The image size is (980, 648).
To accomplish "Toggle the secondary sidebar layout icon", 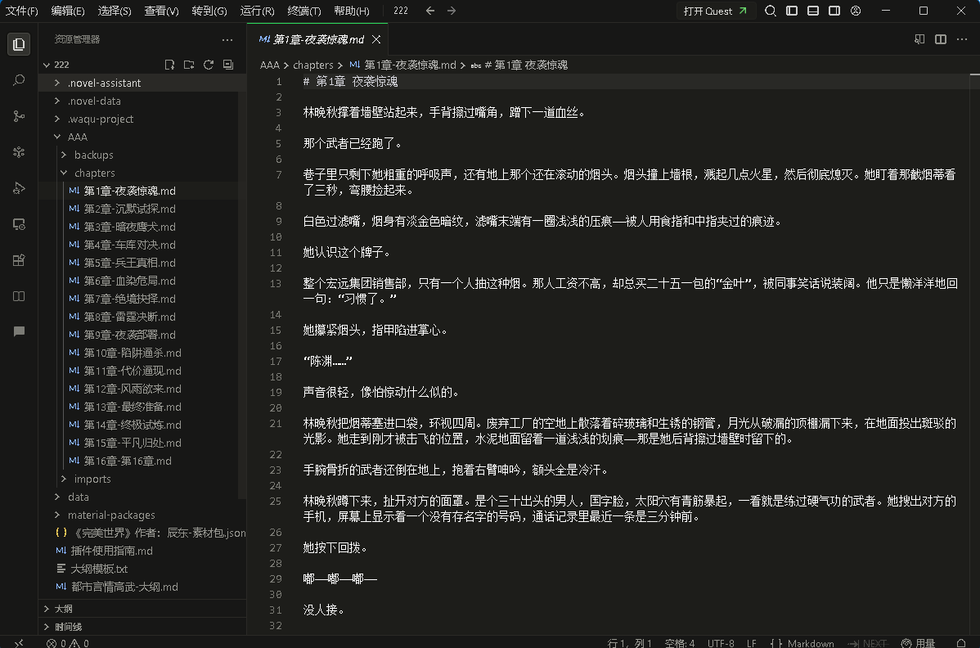I will pos(834,11).
